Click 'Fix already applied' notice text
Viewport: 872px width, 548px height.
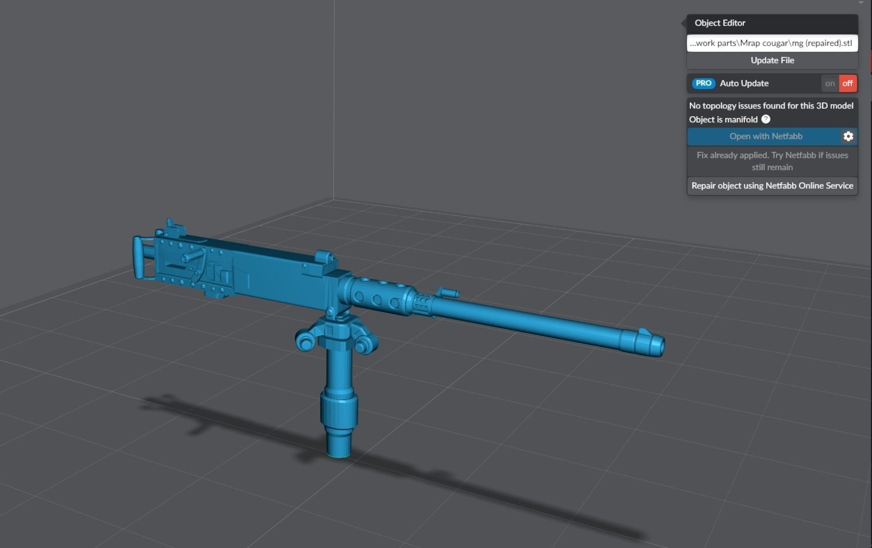[x=773, y=161]
